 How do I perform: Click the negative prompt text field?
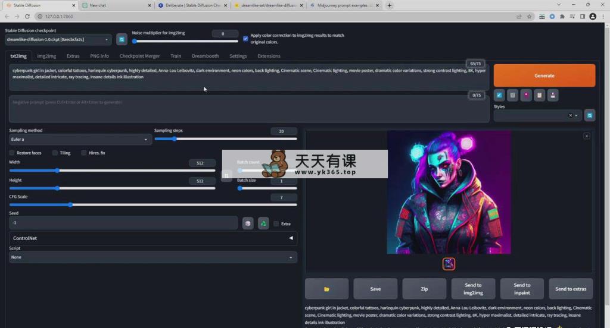point(249,109)
